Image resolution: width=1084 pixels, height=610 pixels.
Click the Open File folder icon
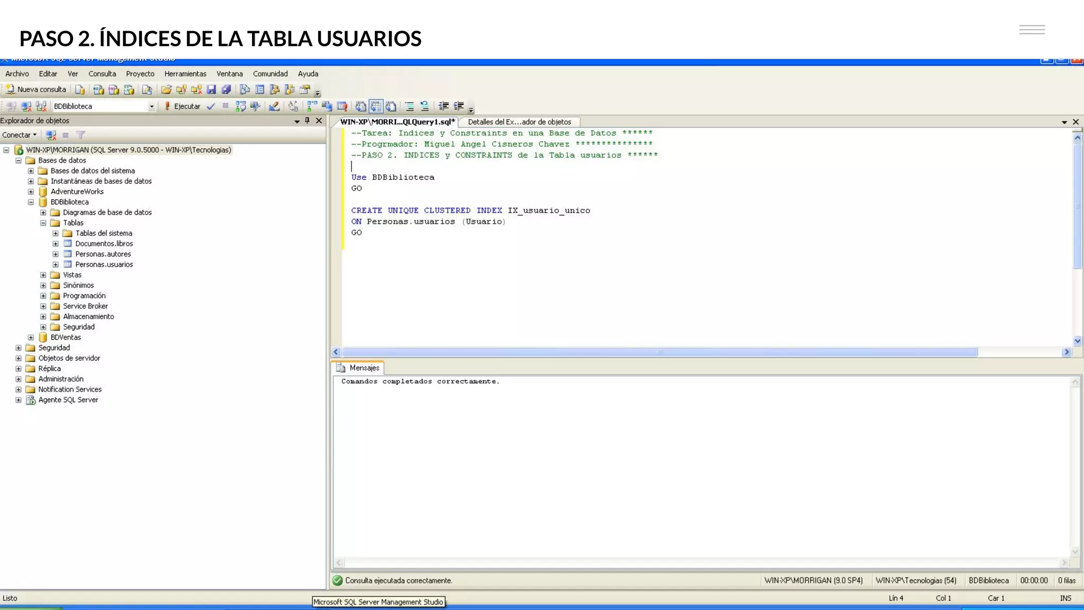point(166,89)
